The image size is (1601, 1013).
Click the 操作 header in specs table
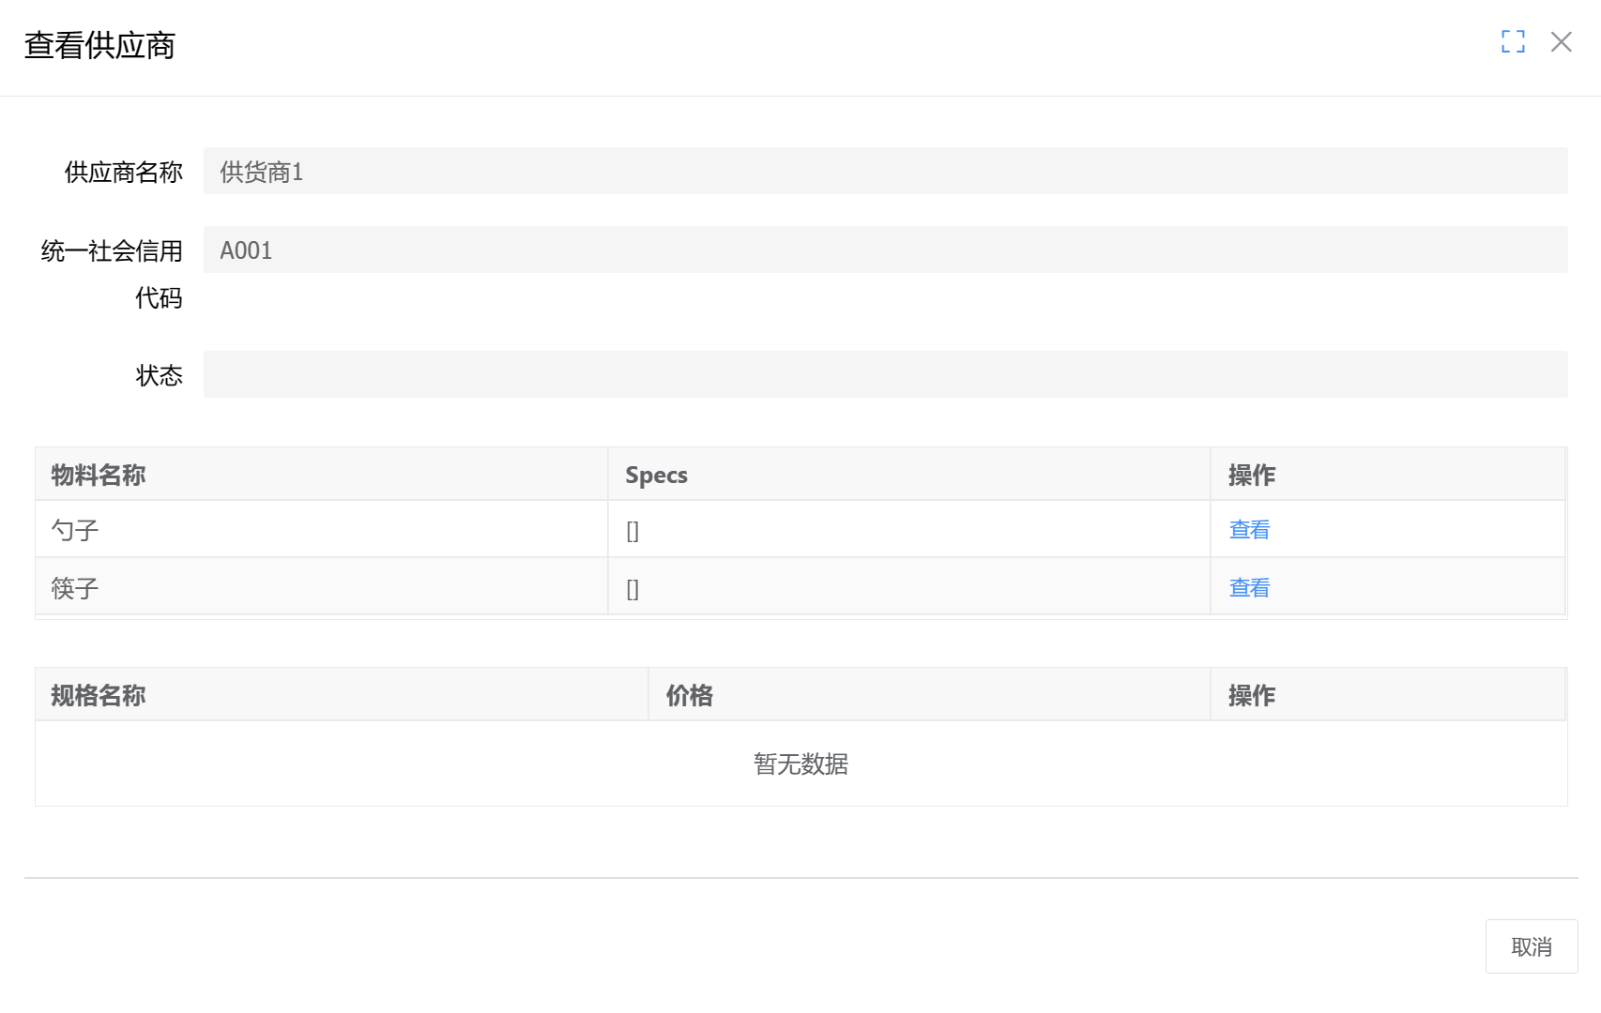1252,696
